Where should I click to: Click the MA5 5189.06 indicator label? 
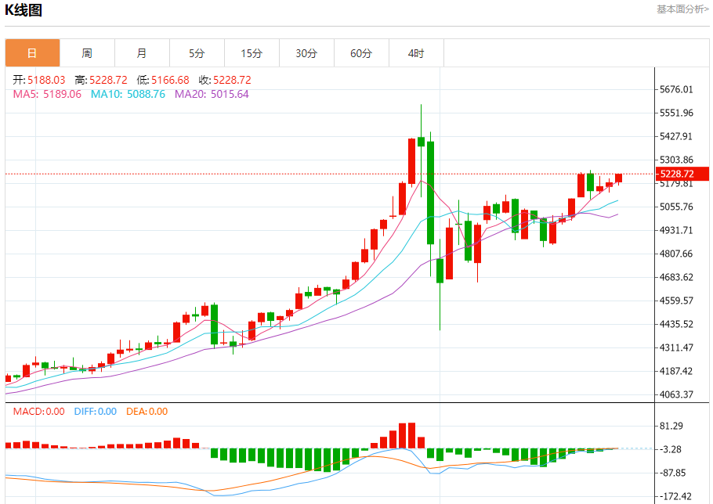point(47,94)
